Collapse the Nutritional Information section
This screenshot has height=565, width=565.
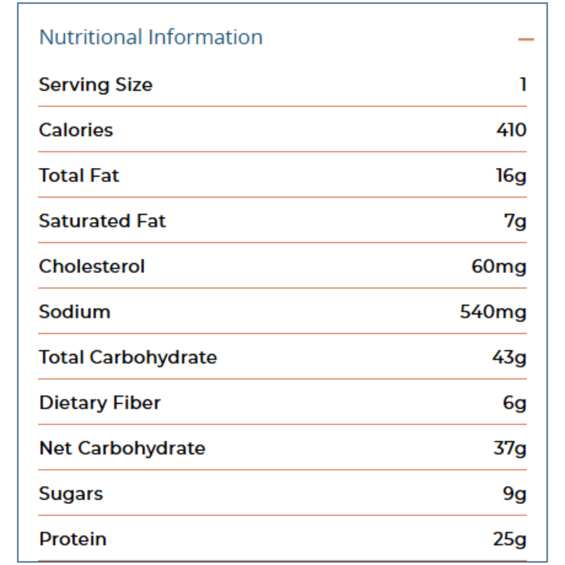(526, 39)
